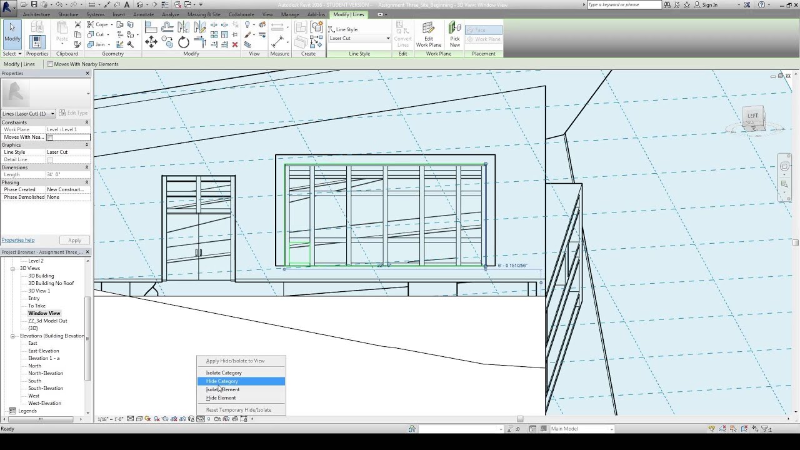Activate the Rotate tool
Viewport: 800px width, 450px height.
[184, 42]
